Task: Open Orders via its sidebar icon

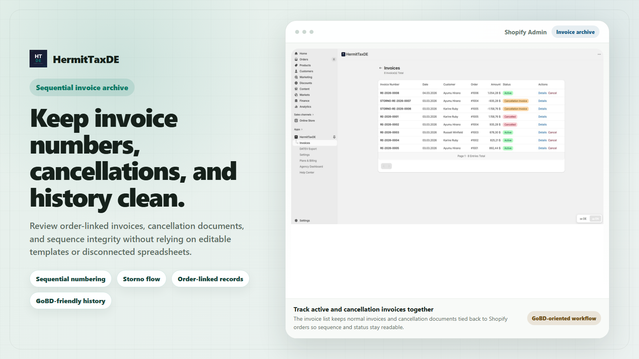Action: (296, 59)
